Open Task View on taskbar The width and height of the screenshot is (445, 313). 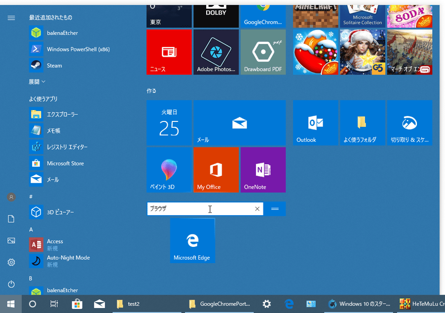[54, 304]
